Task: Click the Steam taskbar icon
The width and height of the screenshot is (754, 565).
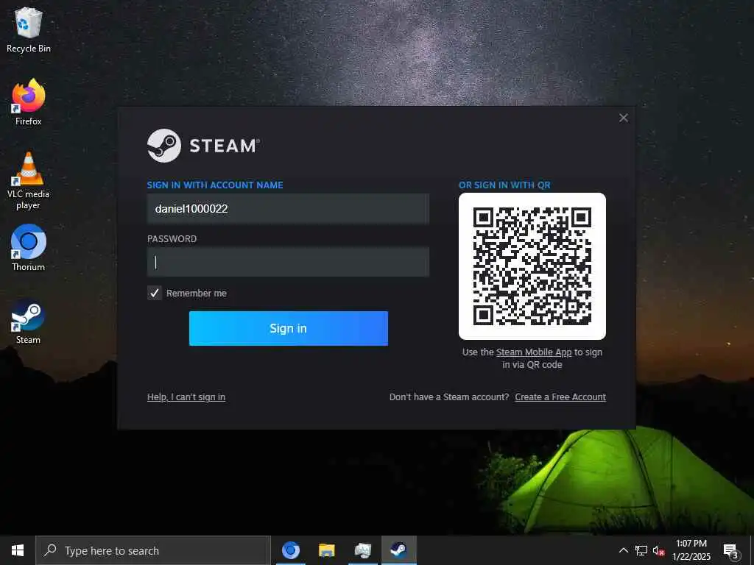Action: (x=398, y=550)
